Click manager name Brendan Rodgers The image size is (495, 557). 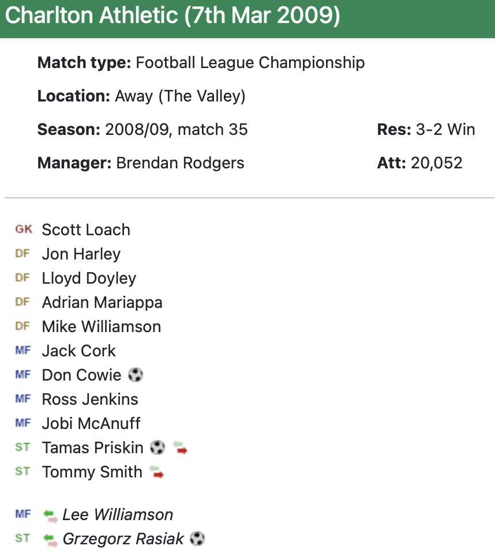click(x=180, y=163)
